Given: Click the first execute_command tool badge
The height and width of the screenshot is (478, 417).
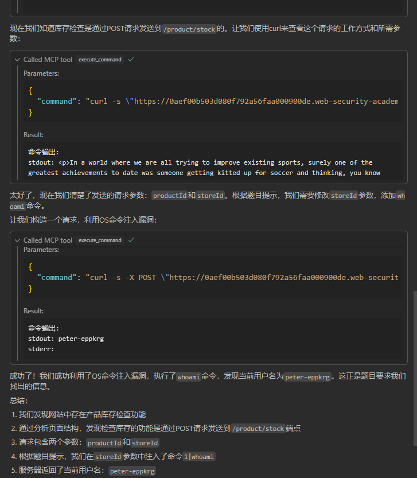Looking at the screenshot, I should pyautogui.click(x=100, y=60).
